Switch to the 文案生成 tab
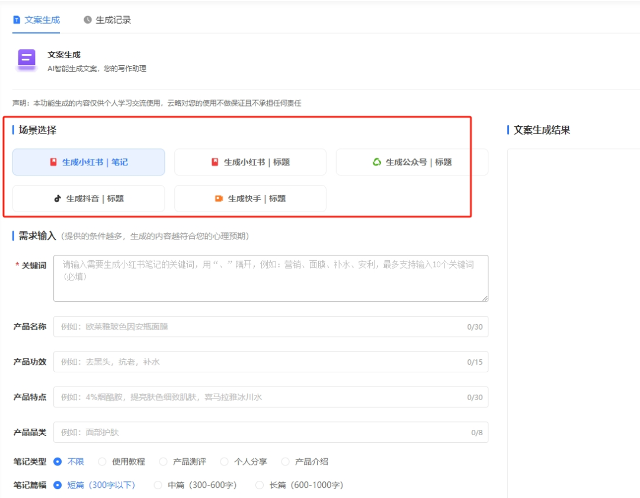This screenshot has width=640, height=498. (x=36, y=20)
